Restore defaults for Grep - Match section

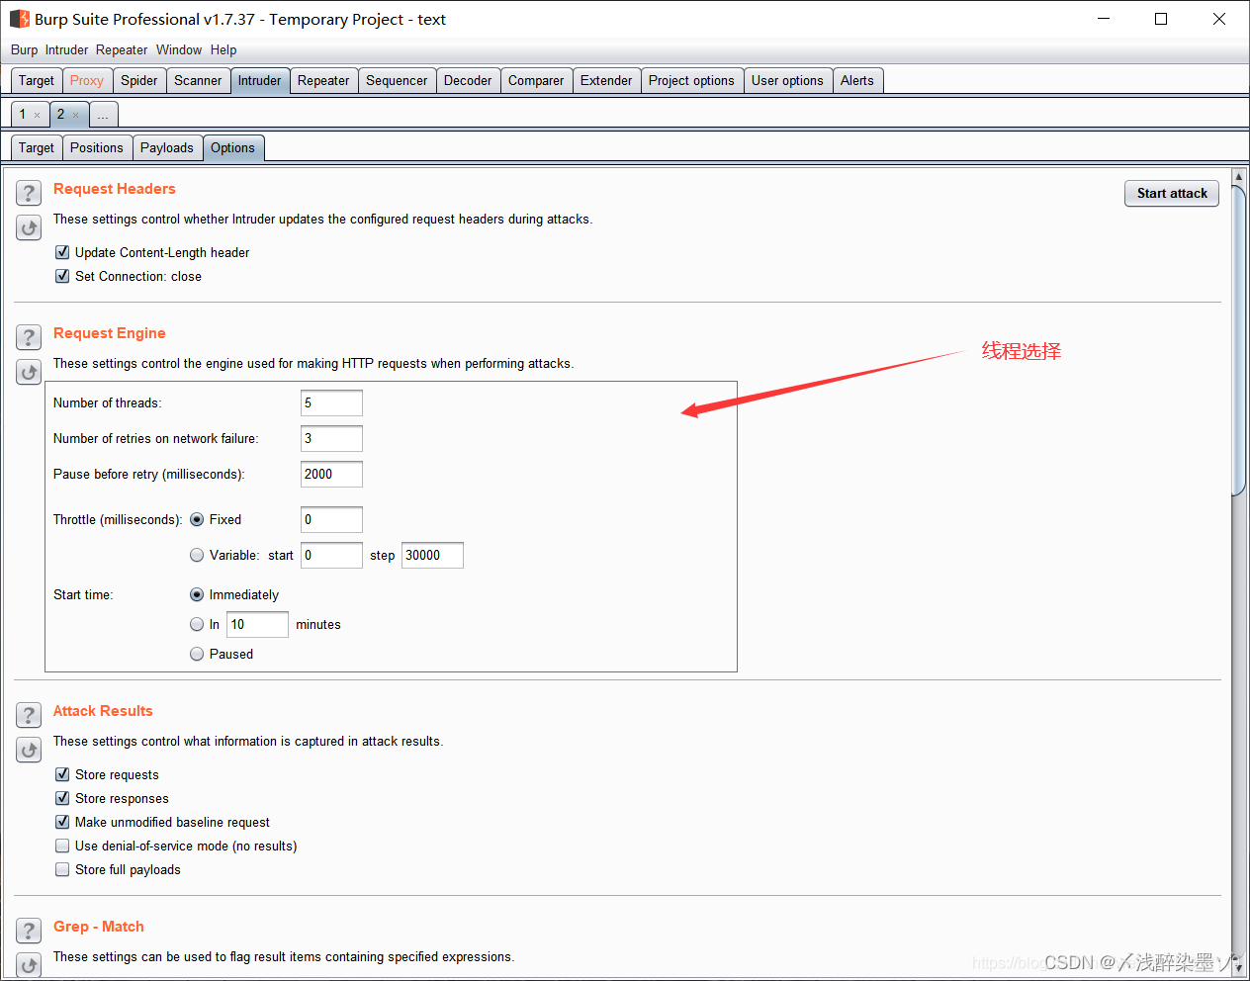[29, 965]
